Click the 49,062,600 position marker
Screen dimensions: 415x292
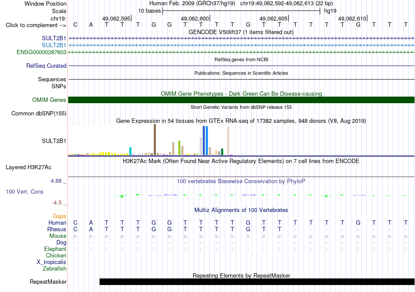[x=195, y=18]
